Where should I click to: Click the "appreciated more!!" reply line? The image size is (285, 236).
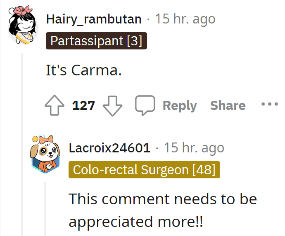click(x=136, y=222)
